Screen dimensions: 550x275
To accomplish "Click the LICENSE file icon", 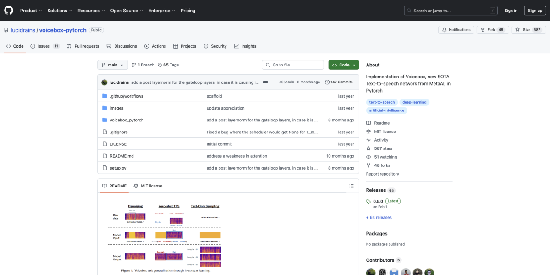I will point(105,143).
